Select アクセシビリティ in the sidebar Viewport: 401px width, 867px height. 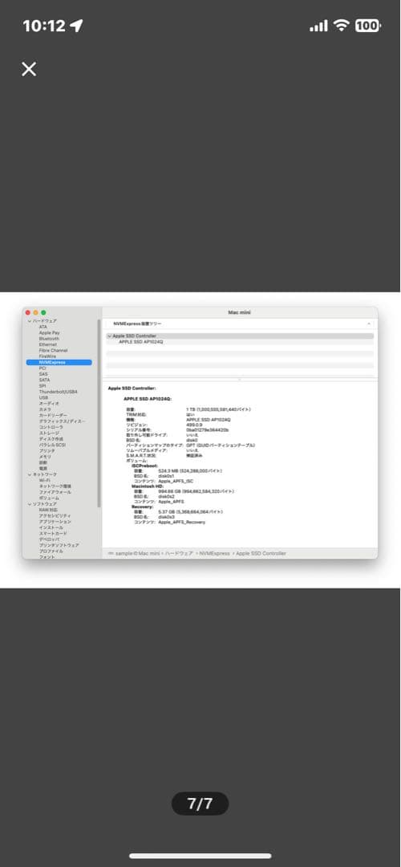pos(55,516)
